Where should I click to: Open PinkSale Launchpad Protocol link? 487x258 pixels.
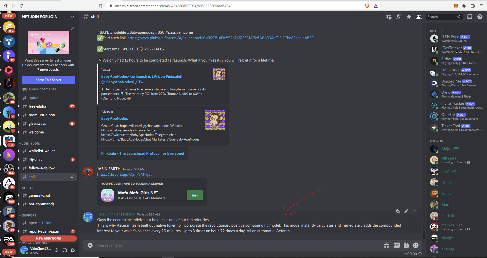pos(143,153)
